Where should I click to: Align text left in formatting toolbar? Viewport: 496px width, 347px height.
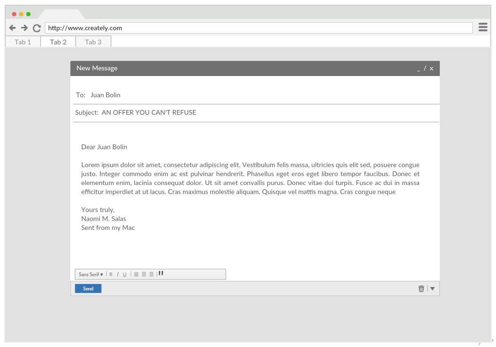tap(136, 274)
